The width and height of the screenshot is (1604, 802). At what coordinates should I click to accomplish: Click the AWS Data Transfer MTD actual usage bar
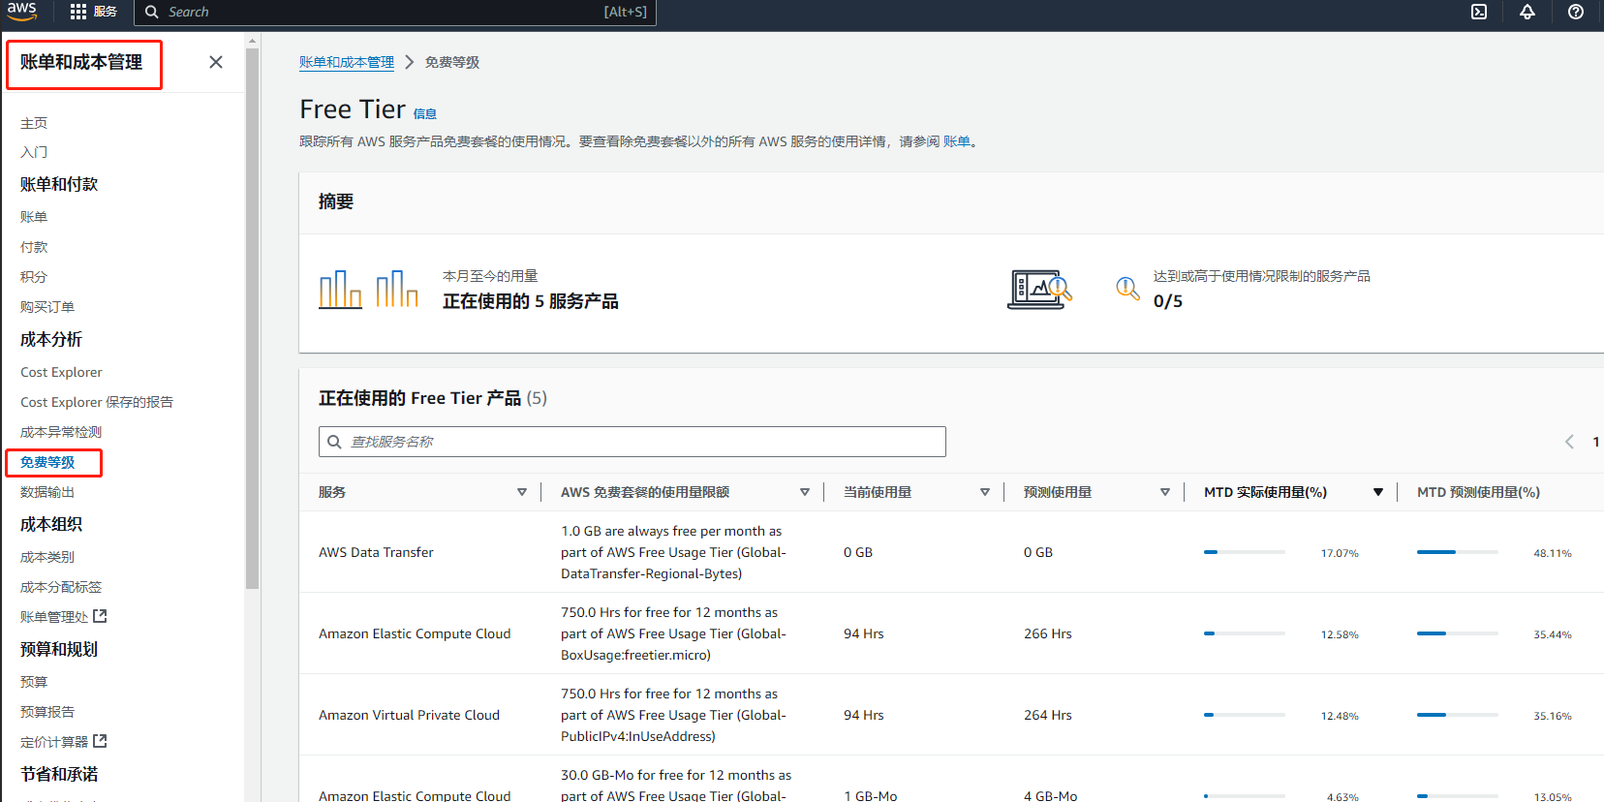tap(1244, 552)
